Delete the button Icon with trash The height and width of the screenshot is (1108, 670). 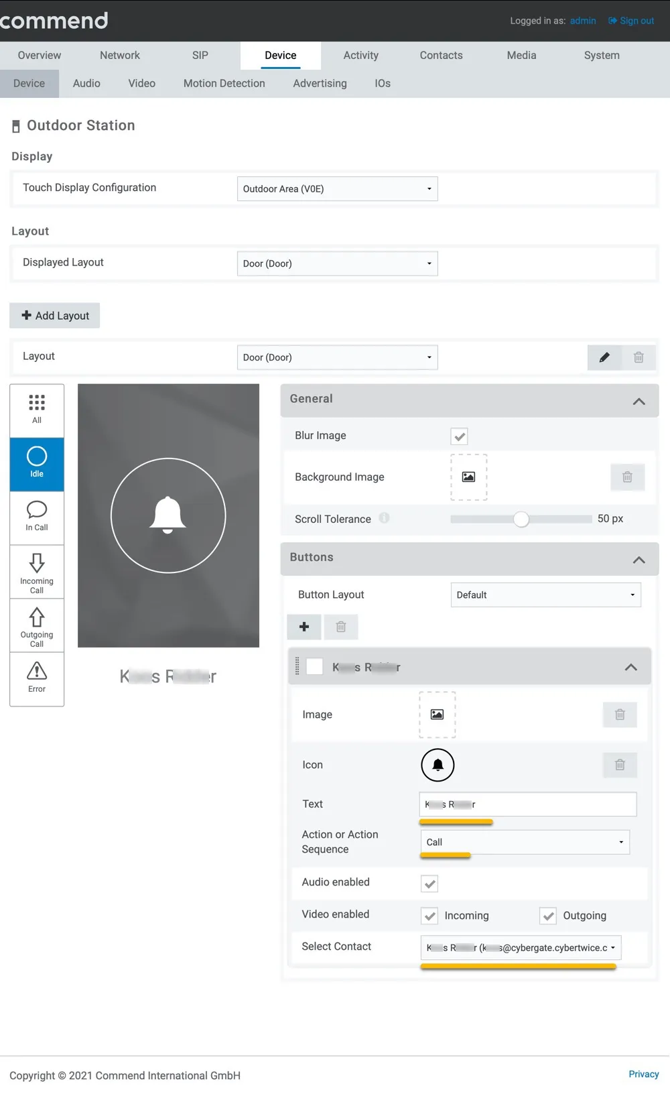[x=620, y=765]
